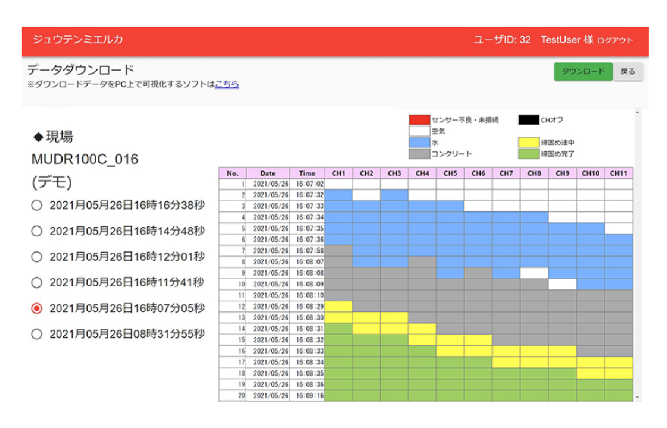Select radio 2021月05月26日16時12分01秒
667x428 pixels.
[x=37, y=257]
